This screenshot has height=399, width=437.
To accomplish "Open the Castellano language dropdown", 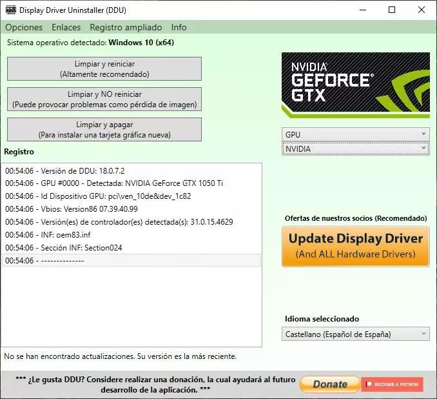I will (x=355, y=334).
